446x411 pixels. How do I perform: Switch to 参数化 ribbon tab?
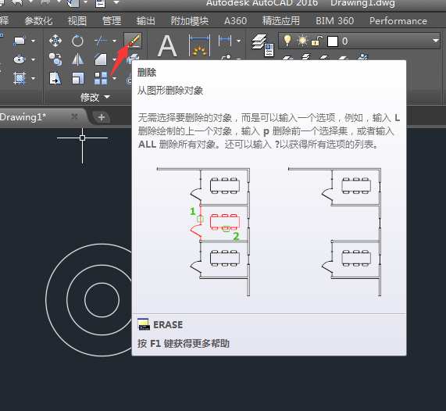point(38,21)
